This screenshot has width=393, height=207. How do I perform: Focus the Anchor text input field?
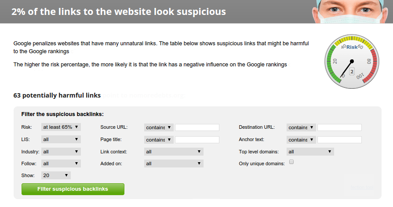click(x=339, y=140)
